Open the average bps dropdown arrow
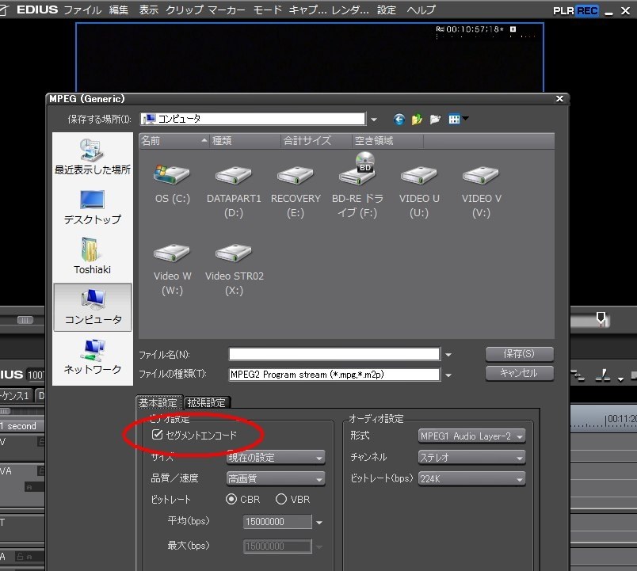 319,522
